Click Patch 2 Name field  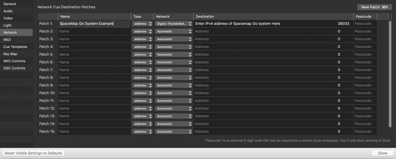point(94,31)
